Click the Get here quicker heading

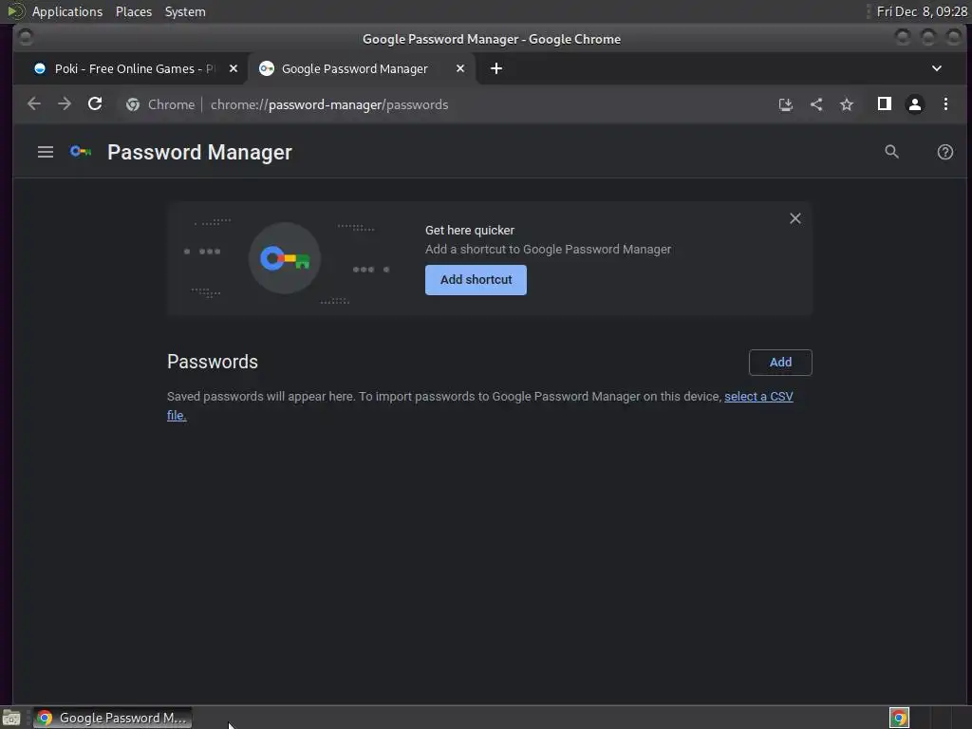469,230
